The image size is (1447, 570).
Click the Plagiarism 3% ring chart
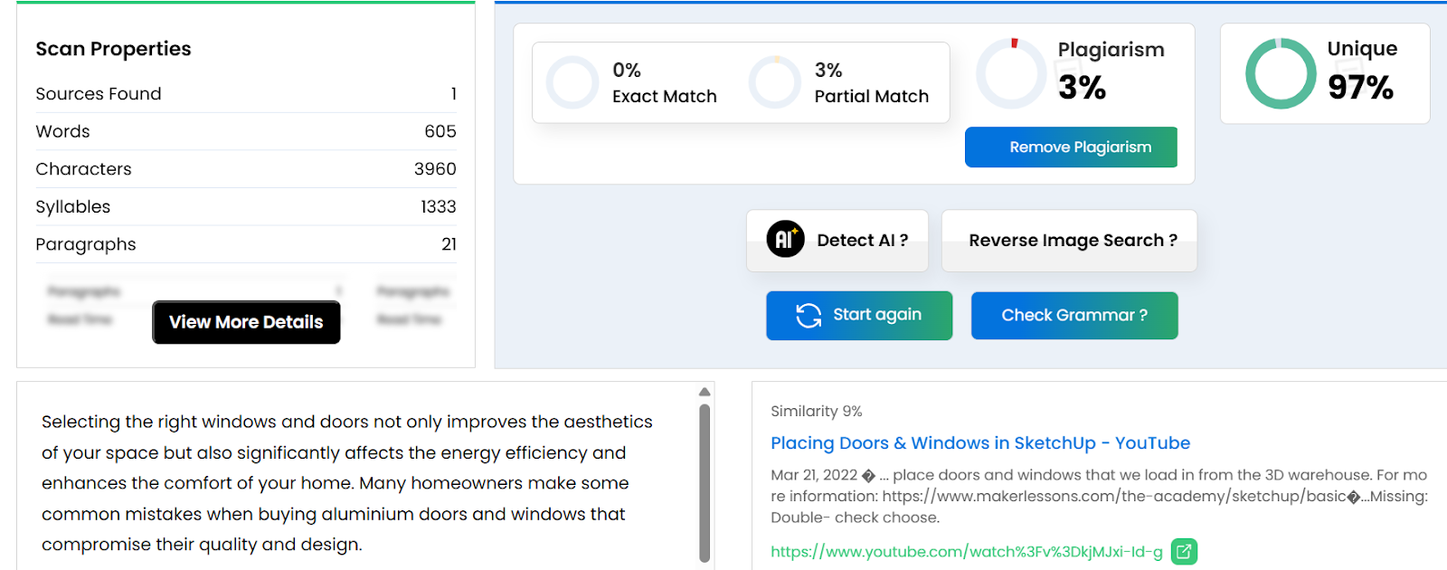(x=1011, y=73)
